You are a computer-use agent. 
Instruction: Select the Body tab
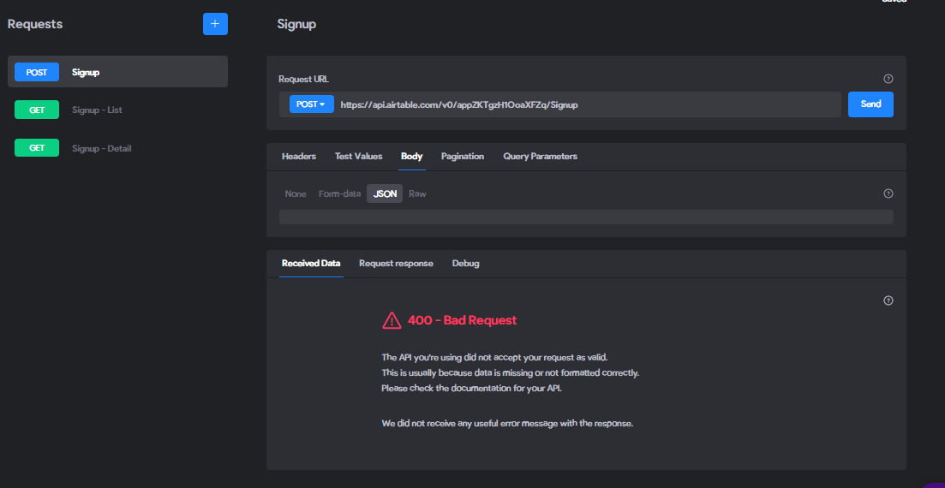411,156
